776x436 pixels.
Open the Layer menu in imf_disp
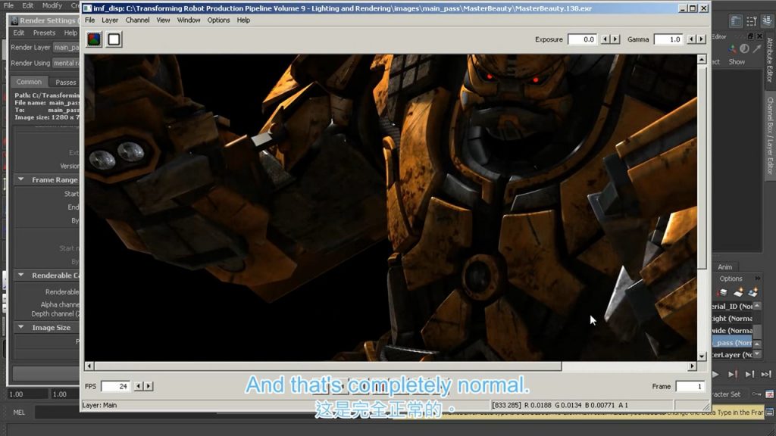coord(110,20)
